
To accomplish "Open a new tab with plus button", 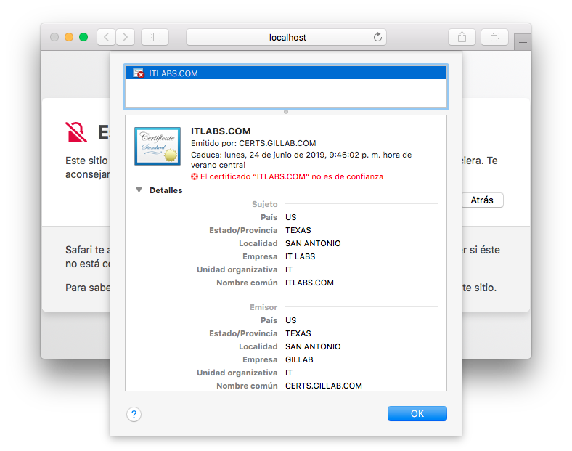I will (x=523, y=42).
